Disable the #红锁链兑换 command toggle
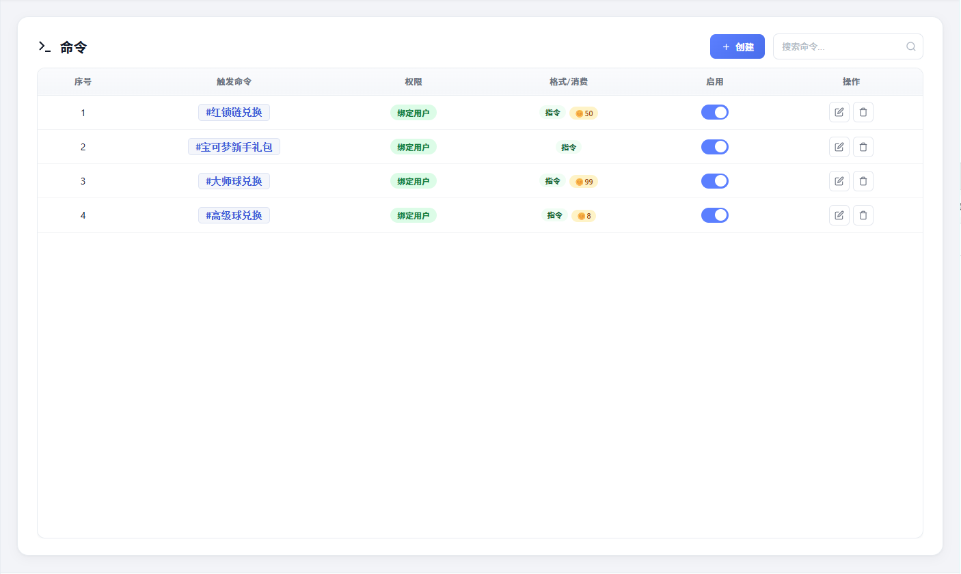Image resolution: width=961 pixels, height=574 pixels. point(715,112)
